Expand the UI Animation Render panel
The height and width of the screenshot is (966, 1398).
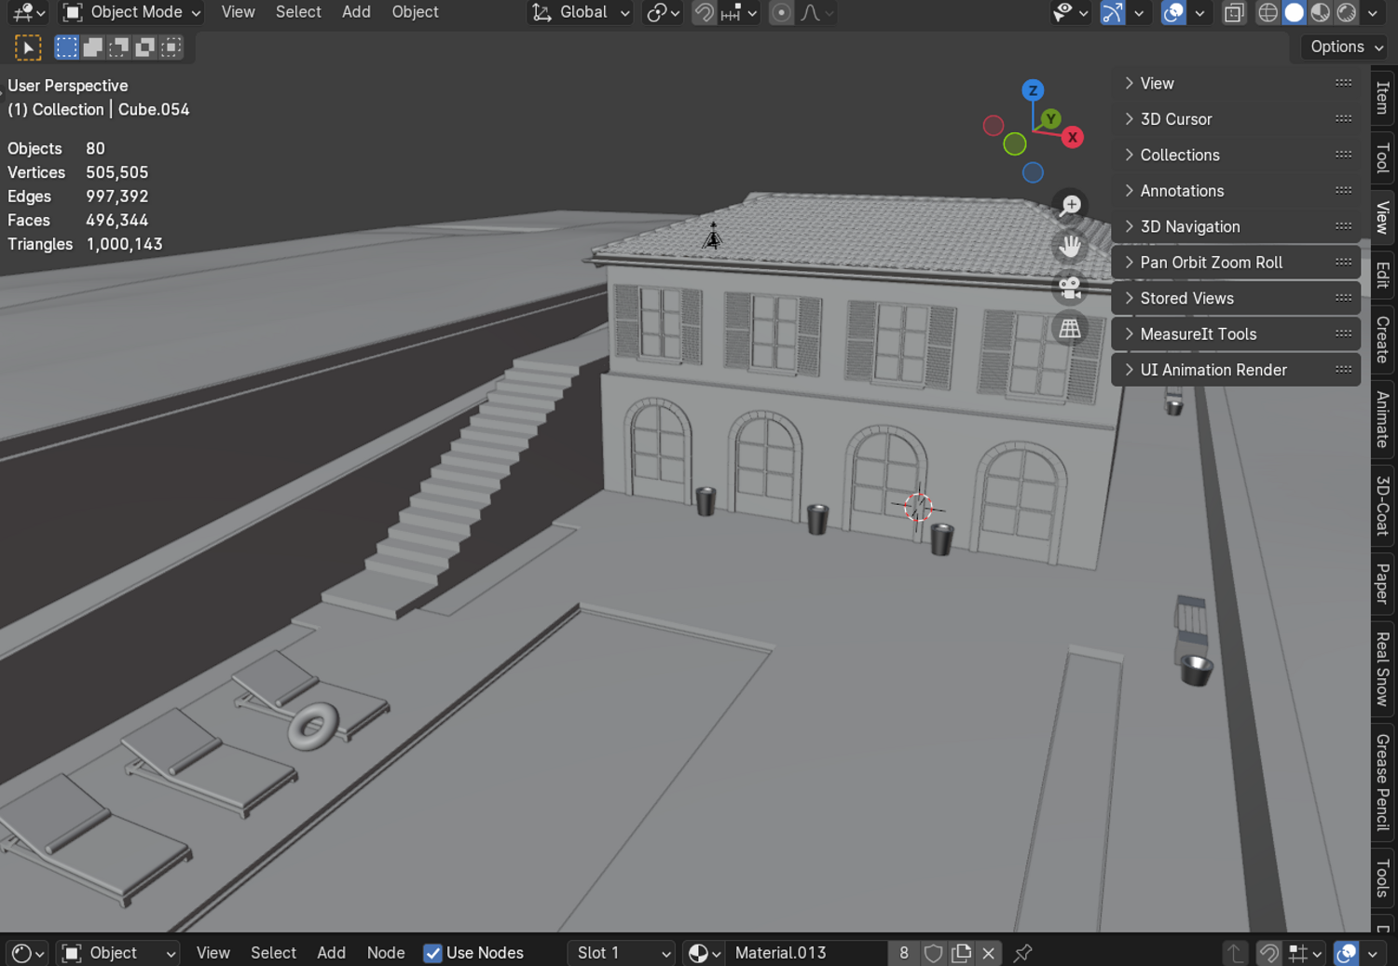[1236, 370]
